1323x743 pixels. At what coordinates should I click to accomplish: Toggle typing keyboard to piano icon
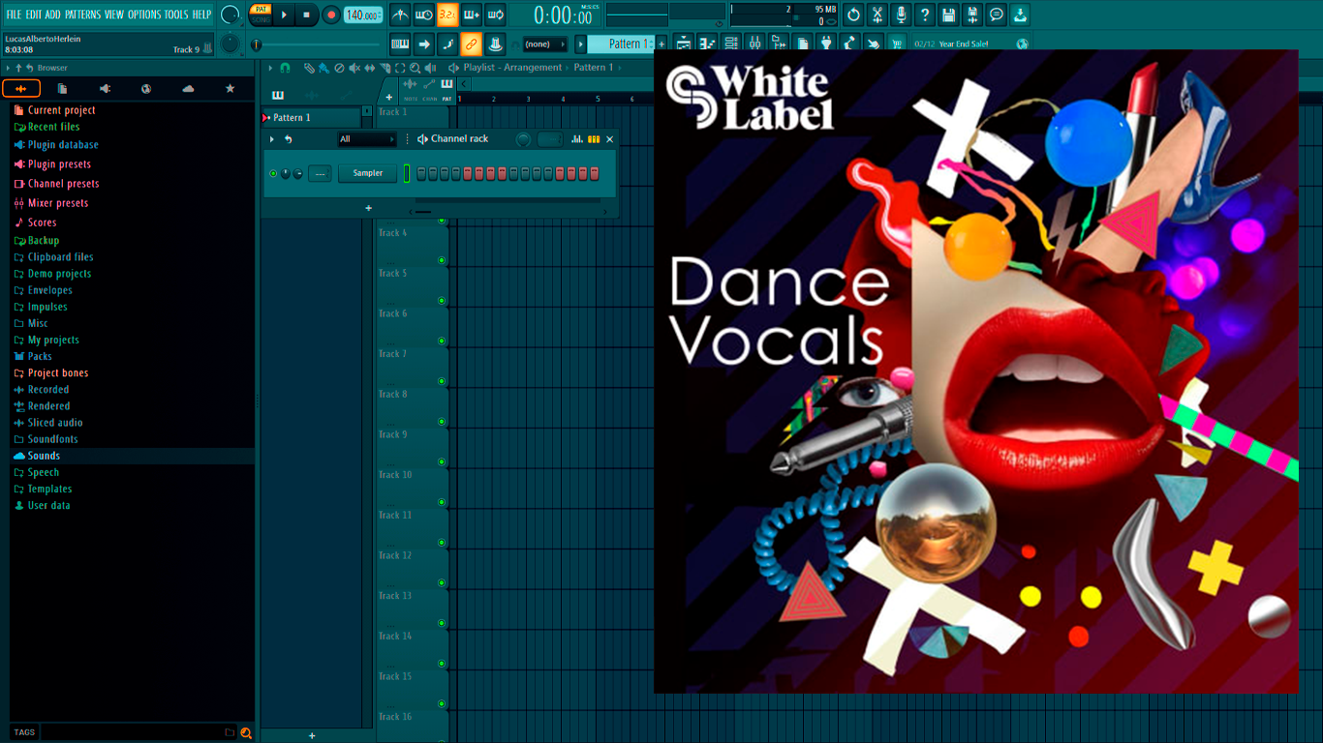click(400, 44)
